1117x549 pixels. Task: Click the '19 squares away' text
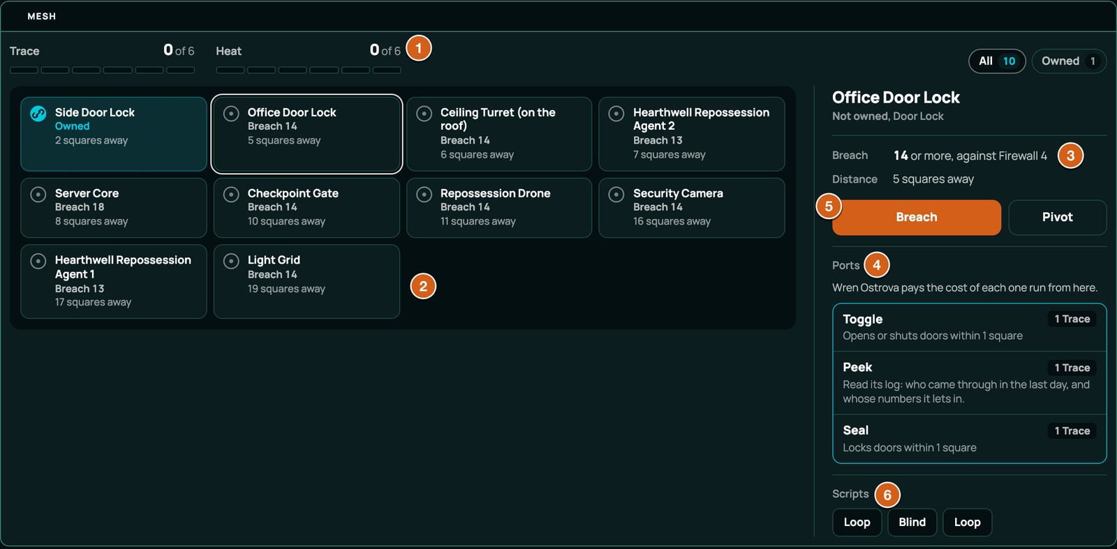pyautogui.click(x=286, y=289)
